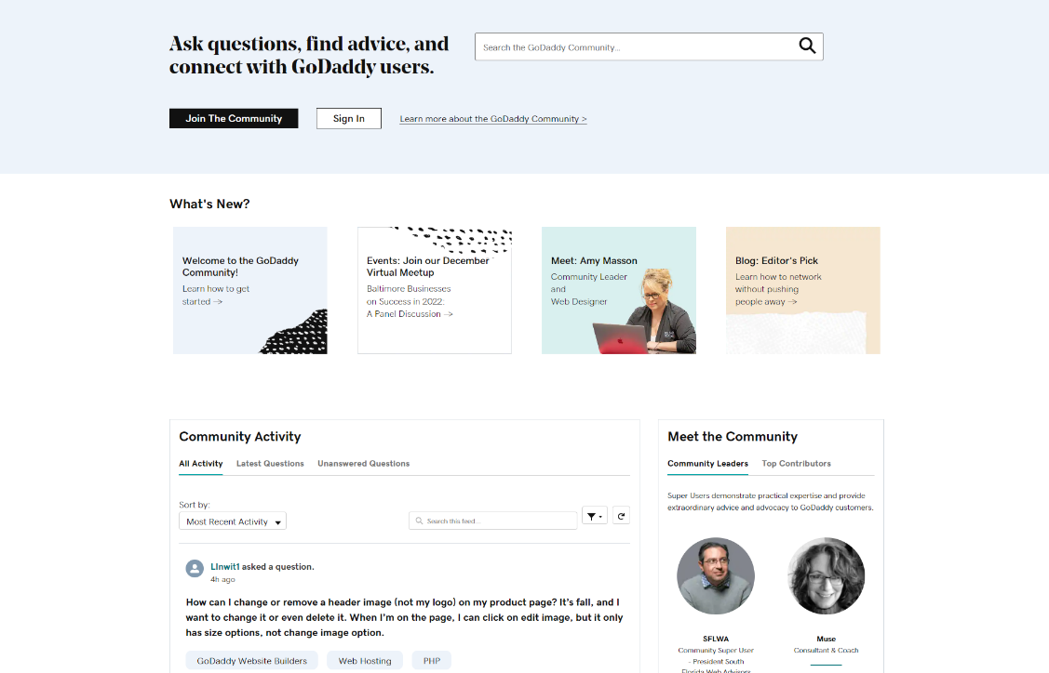Click the search icon in feed search
Image resolution: width=1049 pixels, height=673 pixels.
pos(420,521)
